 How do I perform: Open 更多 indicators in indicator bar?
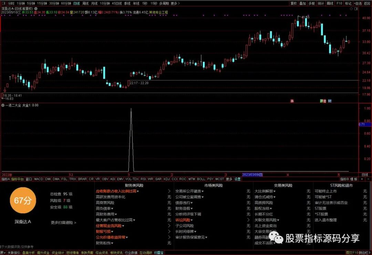coord(229,179)
